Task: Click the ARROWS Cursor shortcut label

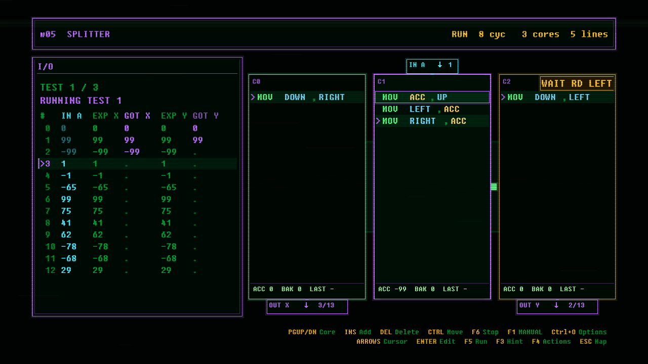Action: coord(382,342)
